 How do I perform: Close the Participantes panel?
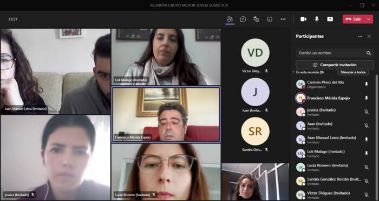click(x=369, y=36)
